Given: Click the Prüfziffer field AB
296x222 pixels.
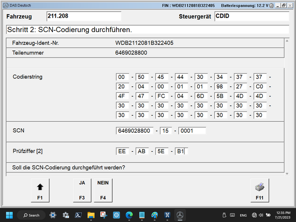Looking at the screenshot, I should coord(142,151).
